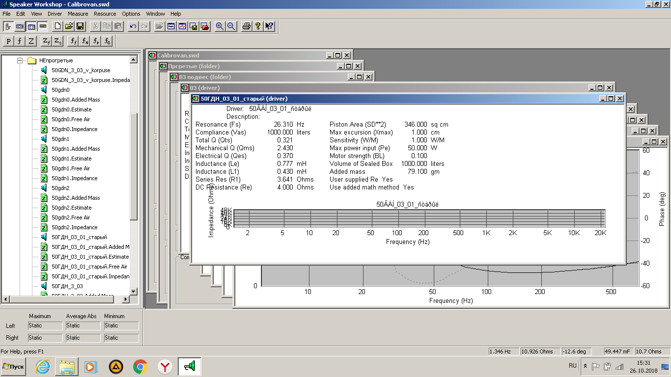Select the 50GDN_3_03_v_korpuse driver item
This screenshot has height=377, width=671.
tap(81, 70)
